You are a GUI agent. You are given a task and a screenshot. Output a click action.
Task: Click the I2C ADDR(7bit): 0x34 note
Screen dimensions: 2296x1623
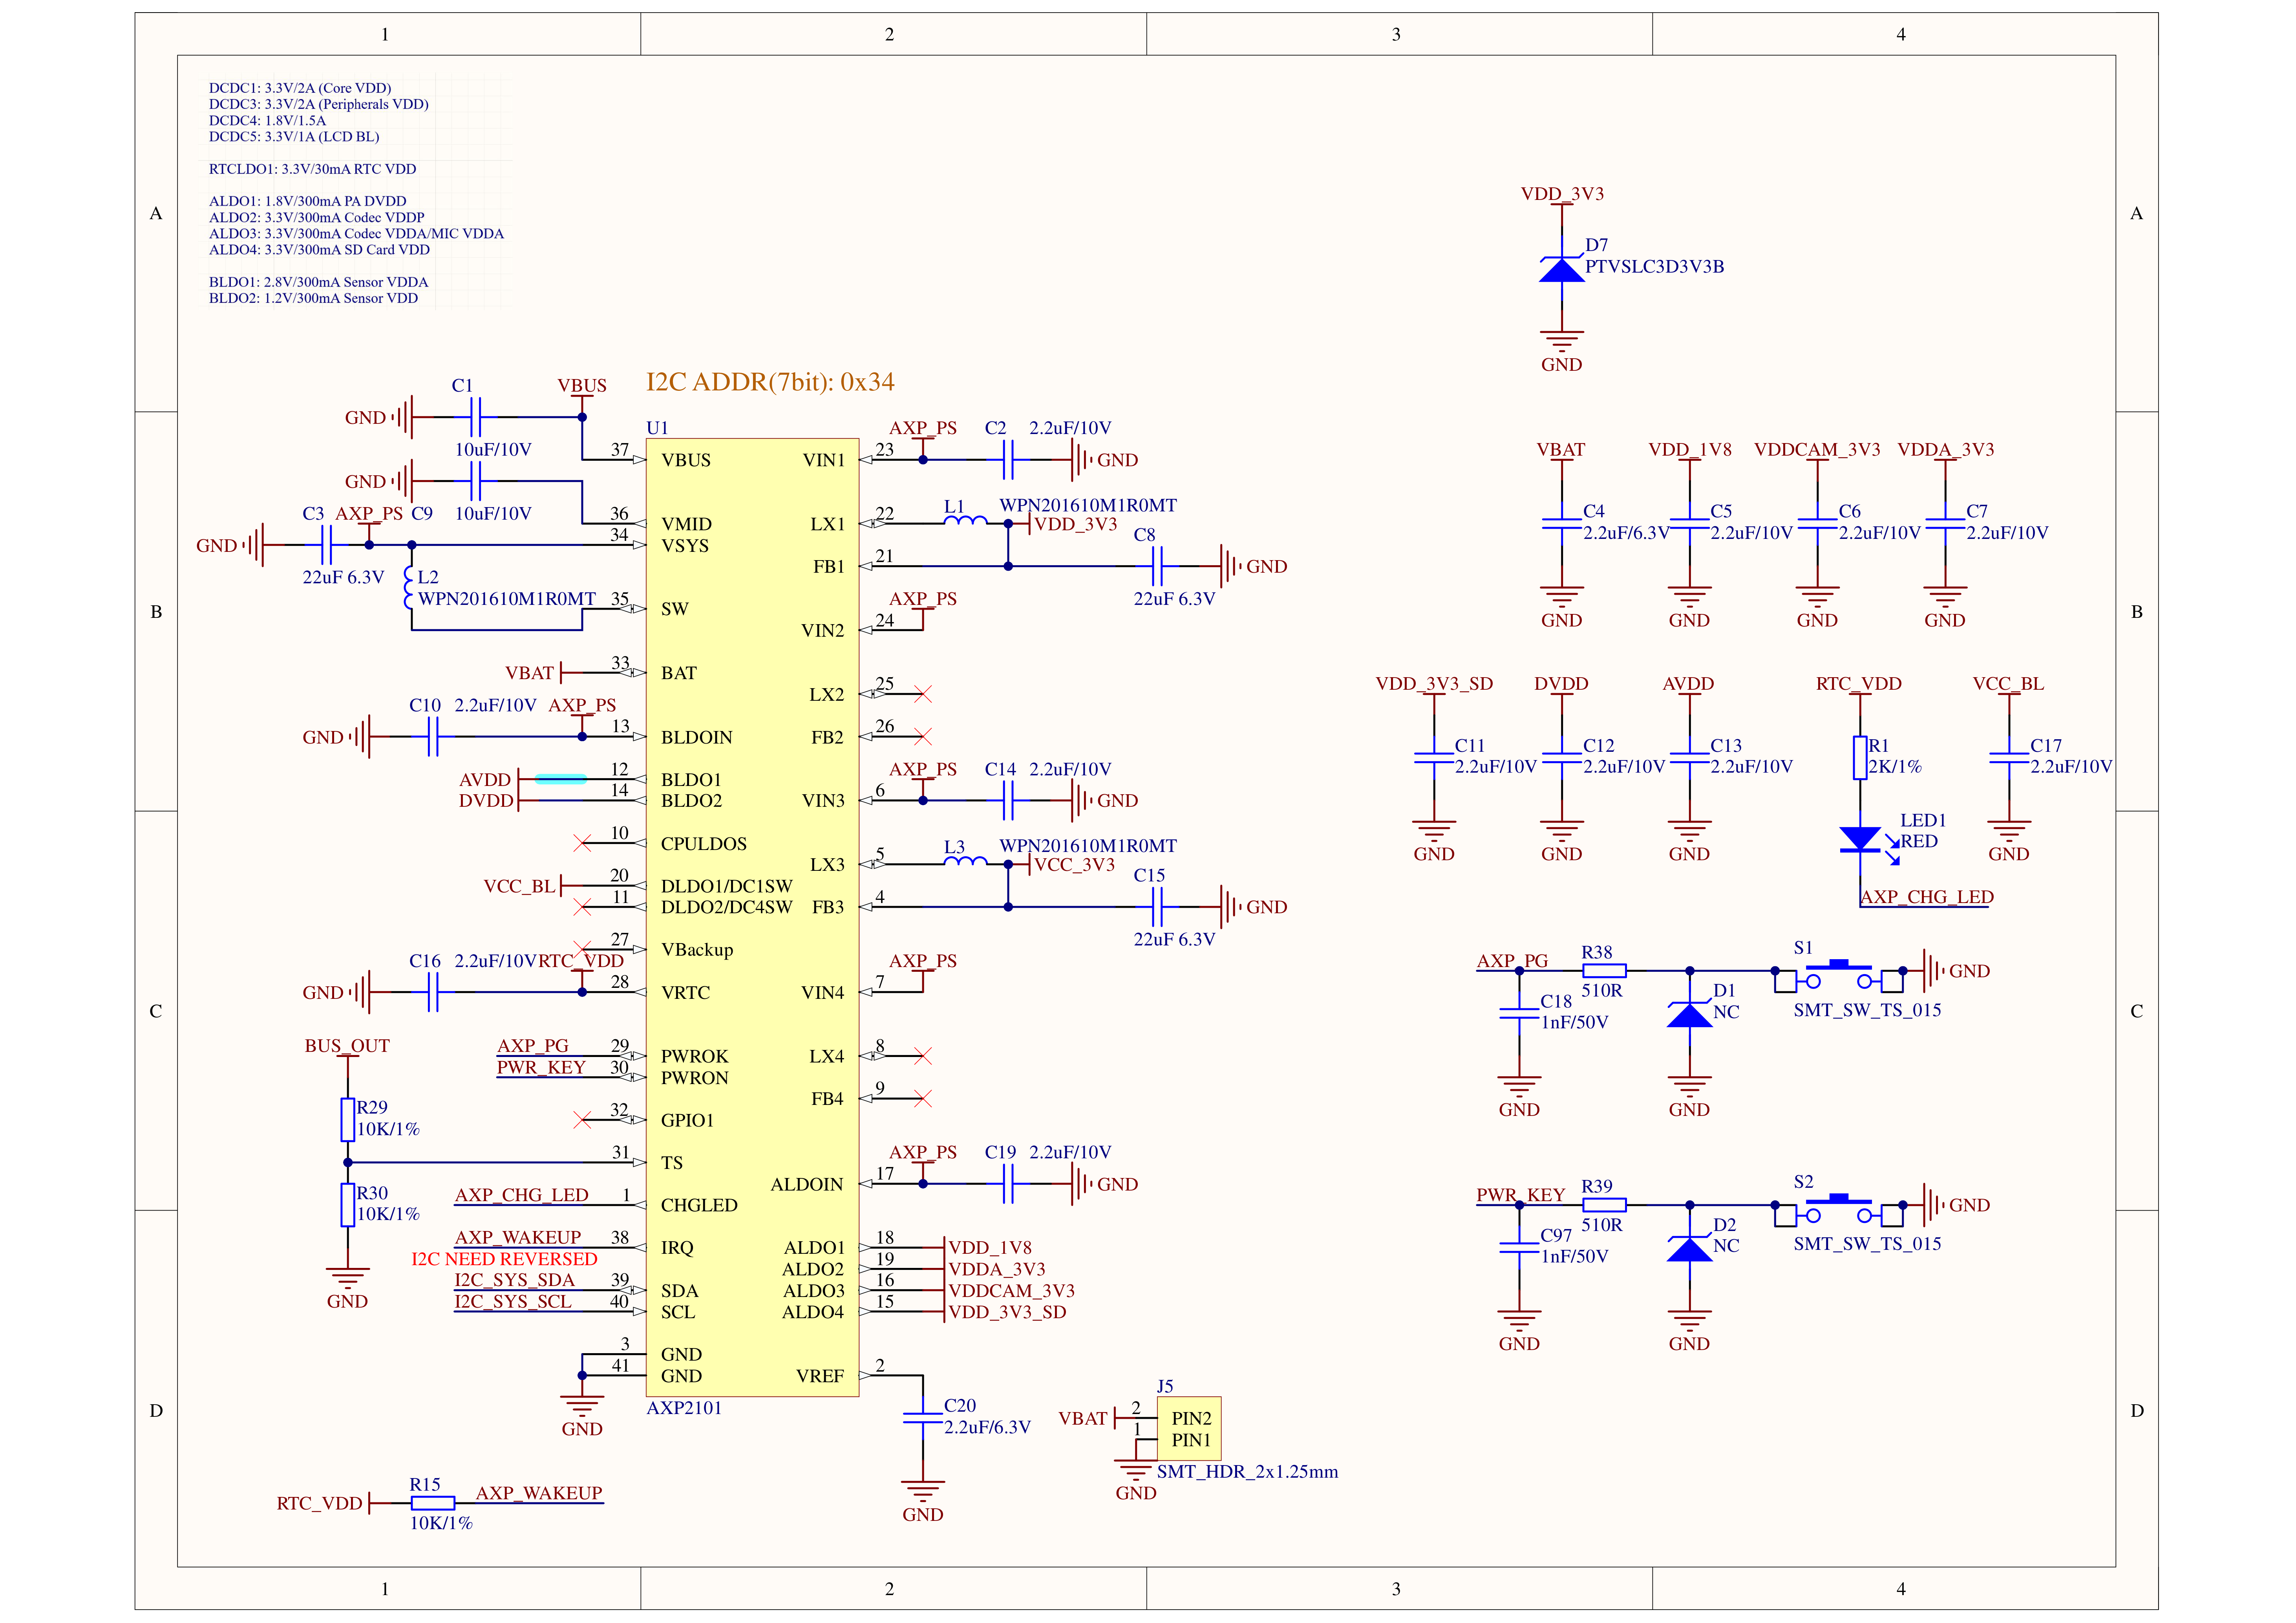[x=770, y=382]
